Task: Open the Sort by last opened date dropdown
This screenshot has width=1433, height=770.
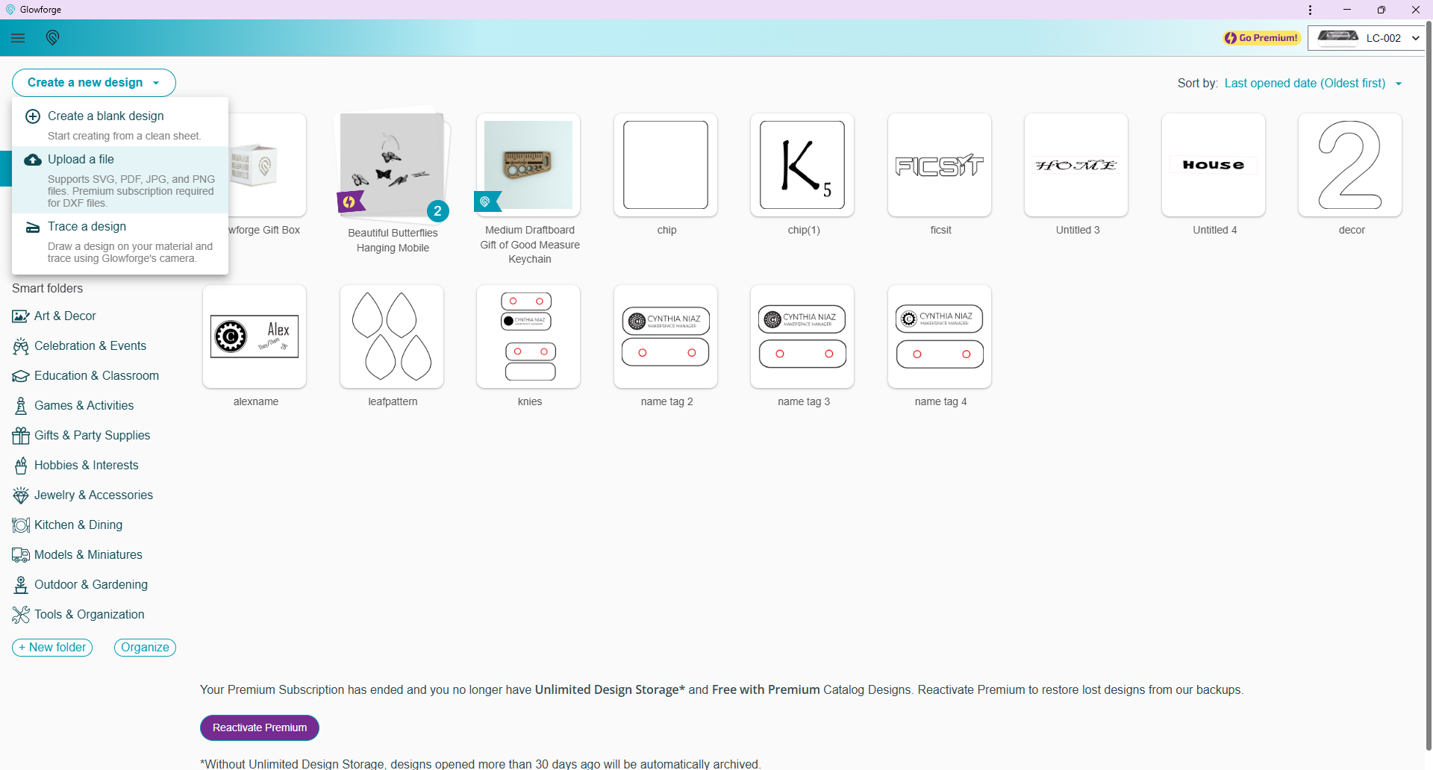Action: tap(1313, 84)
